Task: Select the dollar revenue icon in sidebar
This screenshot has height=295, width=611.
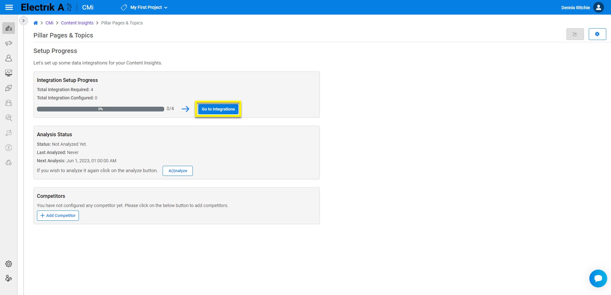Action: tap(9, 148)
